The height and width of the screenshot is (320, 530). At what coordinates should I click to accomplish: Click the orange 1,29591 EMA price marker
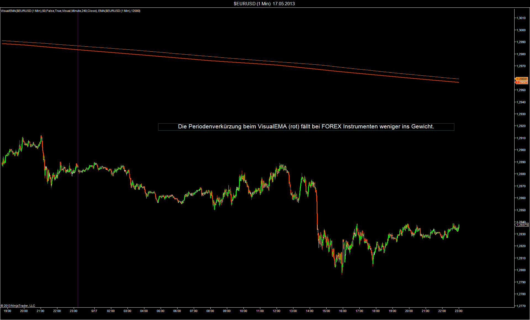(x=522, y=79)
